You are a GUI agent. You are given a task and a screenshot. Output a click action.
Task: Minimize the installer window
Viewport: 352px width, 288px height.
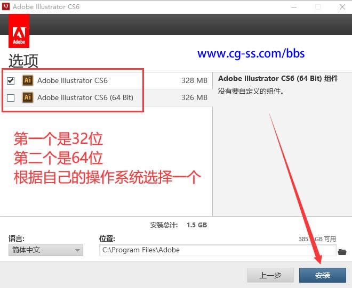tap(294, 7)
